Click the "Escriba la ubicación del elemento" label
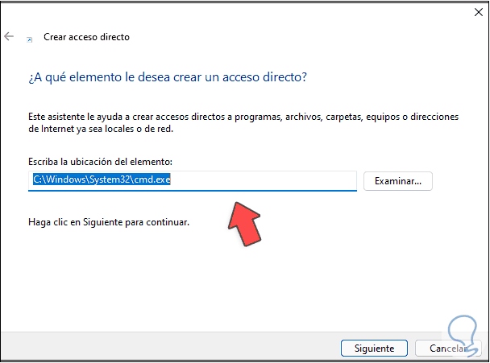This screenshot has width=490, height=363. pos(100,163)
